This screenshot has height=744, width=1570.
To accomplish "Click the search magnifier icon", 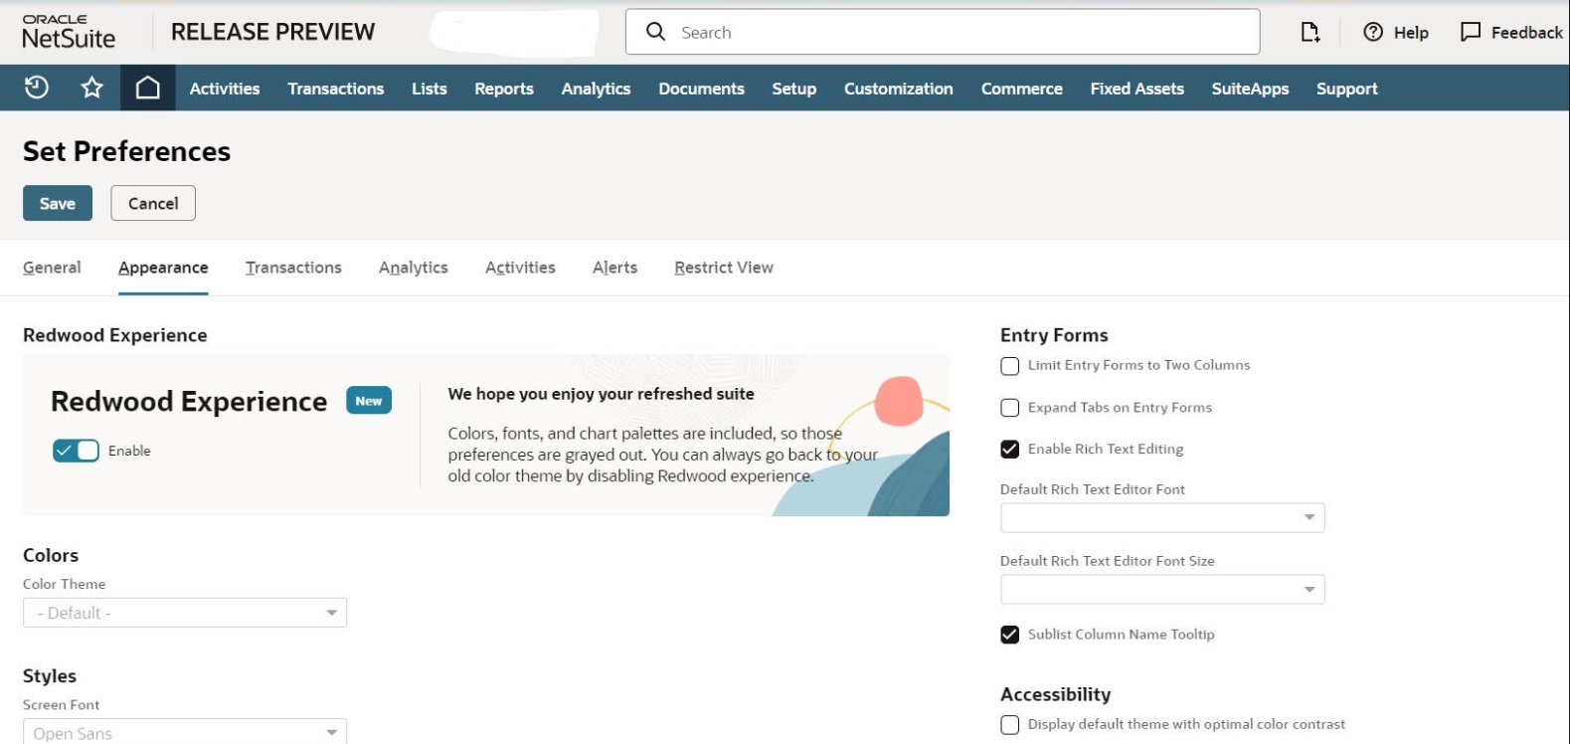I will point(656,32).
